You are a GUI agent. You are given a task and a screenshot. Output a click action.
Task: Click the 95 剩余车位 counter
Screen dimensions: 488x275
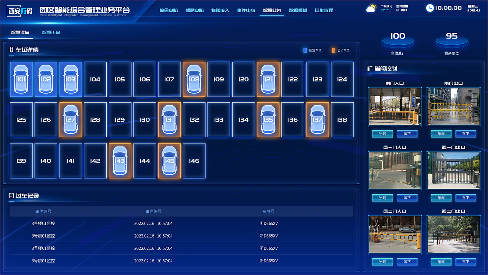coord(452,43)
